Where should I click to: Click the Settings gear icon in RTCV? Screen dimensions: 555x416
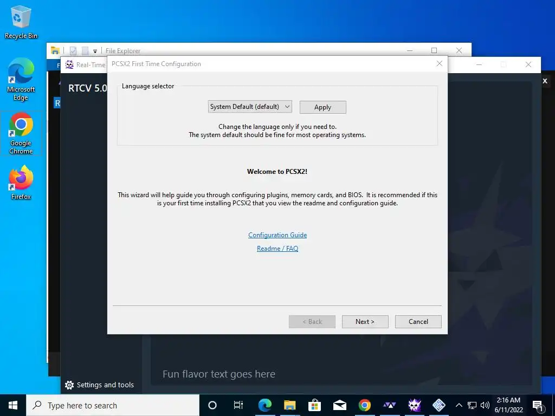click(x=69, y=385)
